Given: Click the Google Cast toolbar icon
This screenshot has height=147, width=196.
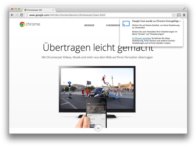Looking at the screenshot, I should 179,15.
